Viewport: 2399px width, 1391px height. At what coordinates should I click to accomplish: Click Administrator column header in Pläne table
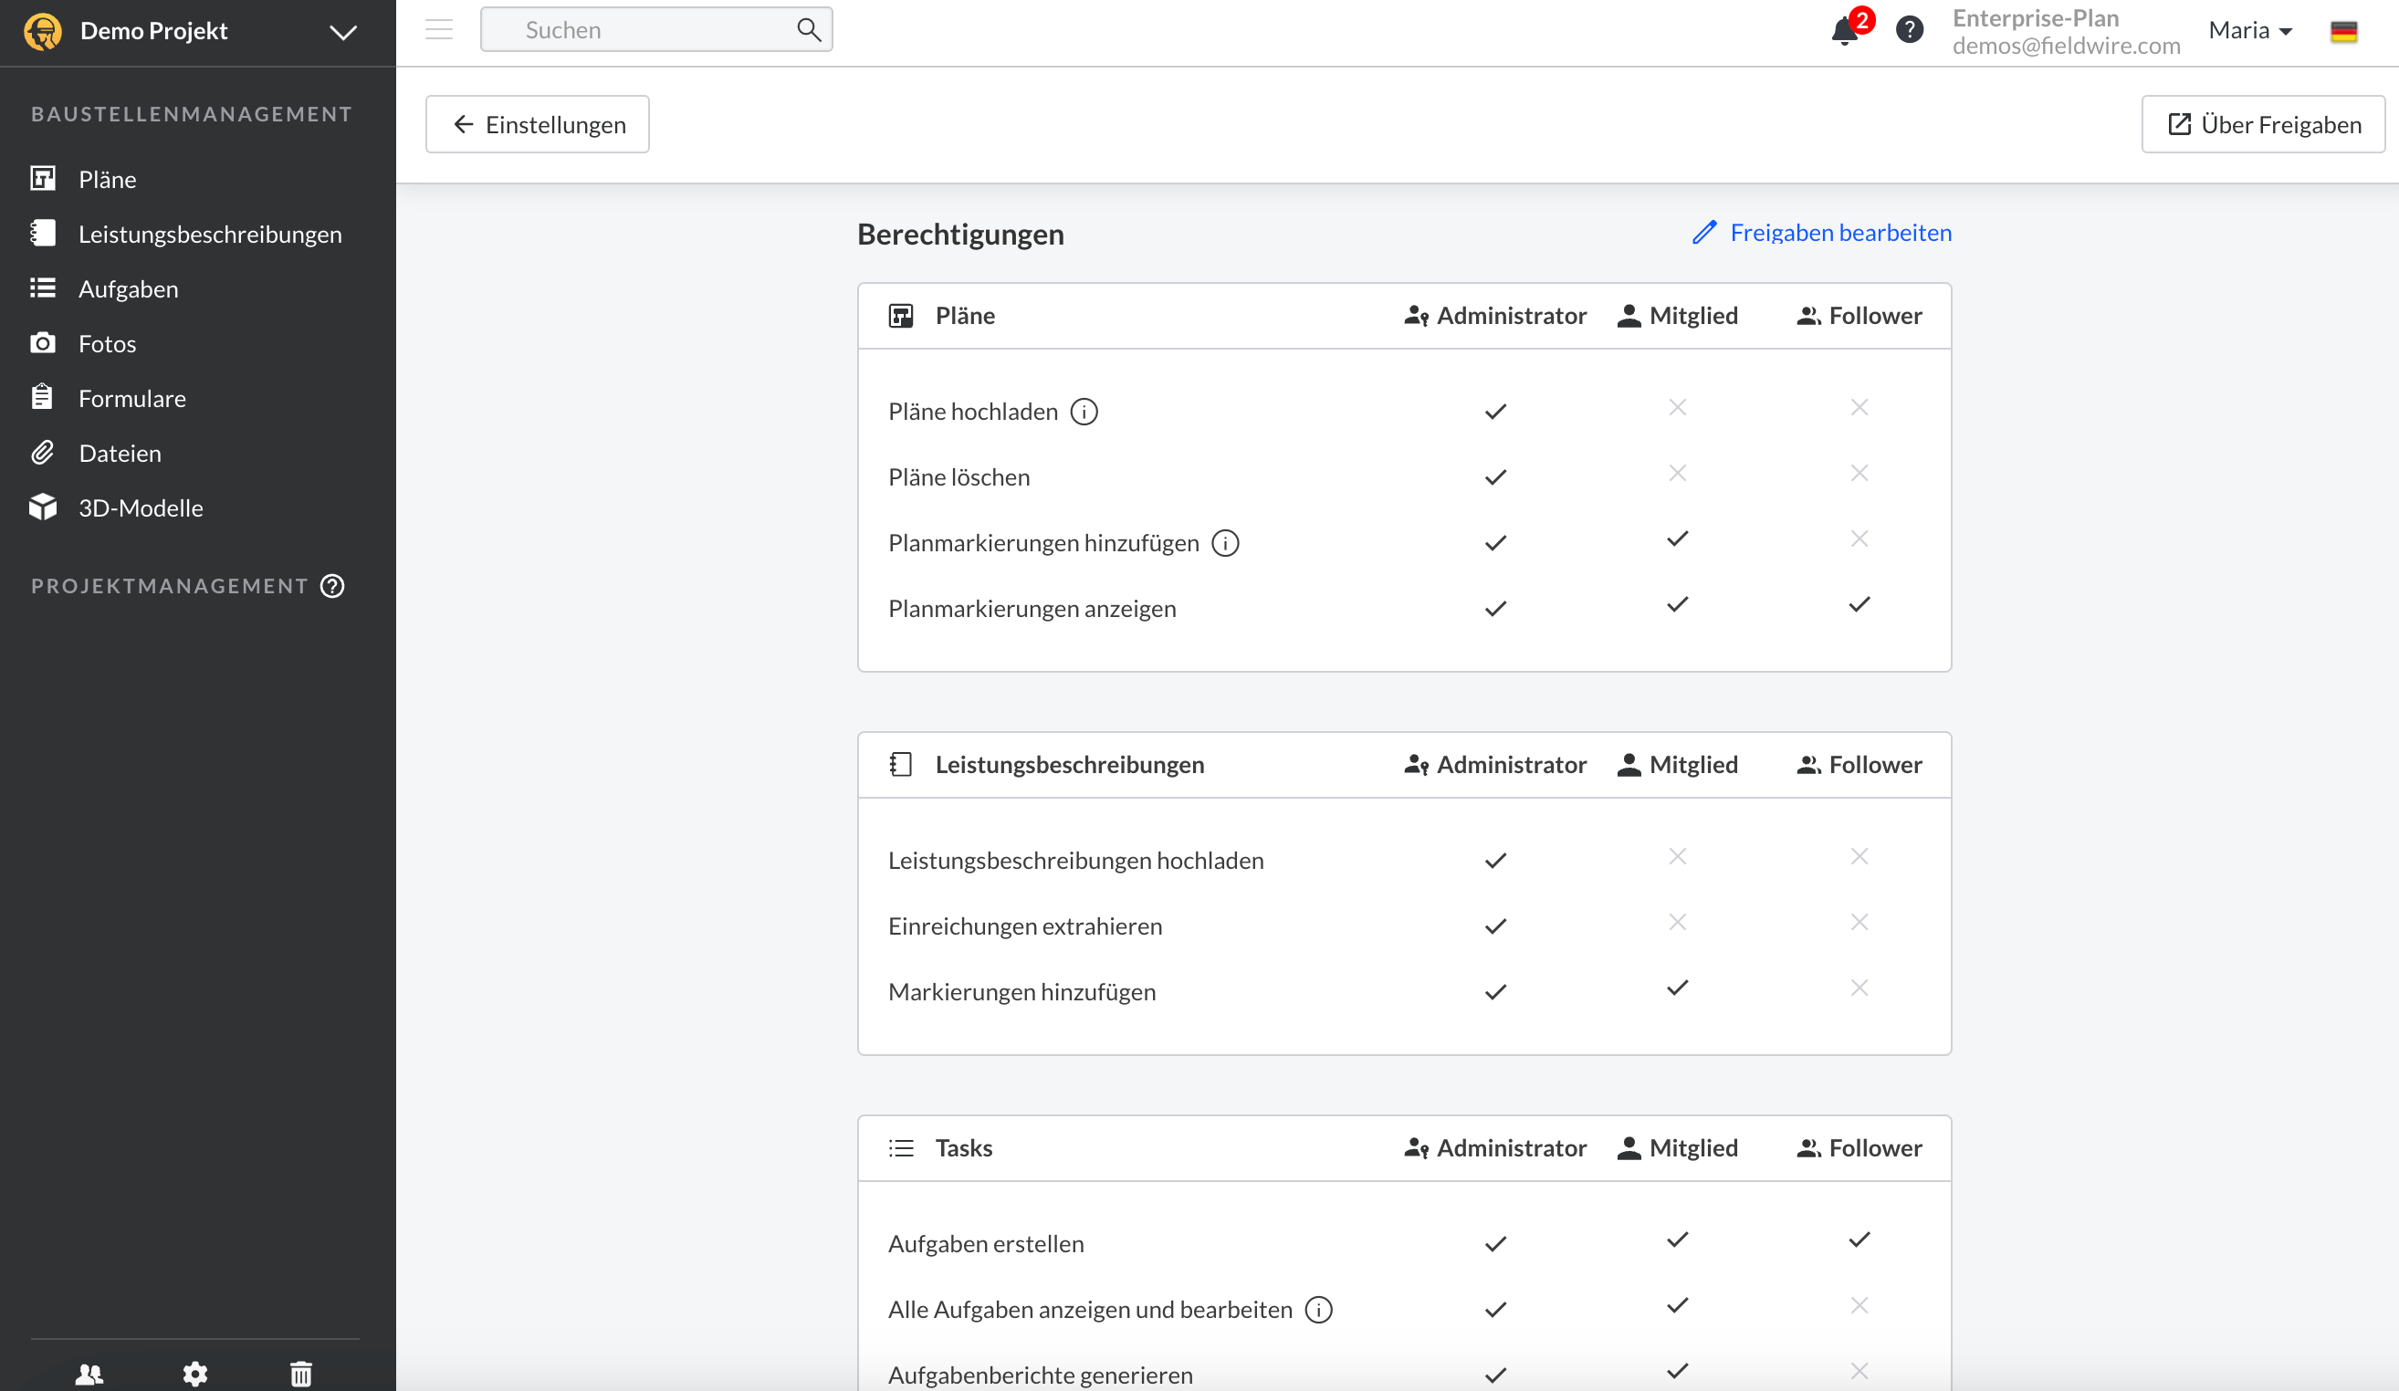(1495, 316)
